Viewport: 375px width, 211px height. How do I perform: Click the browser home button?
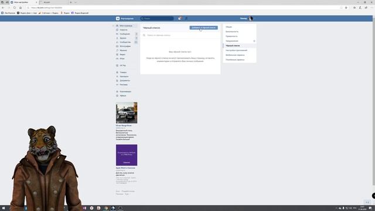21,8
